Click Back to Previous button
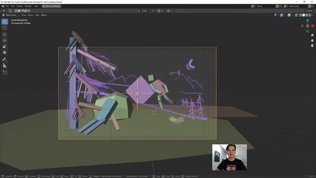 51,6
